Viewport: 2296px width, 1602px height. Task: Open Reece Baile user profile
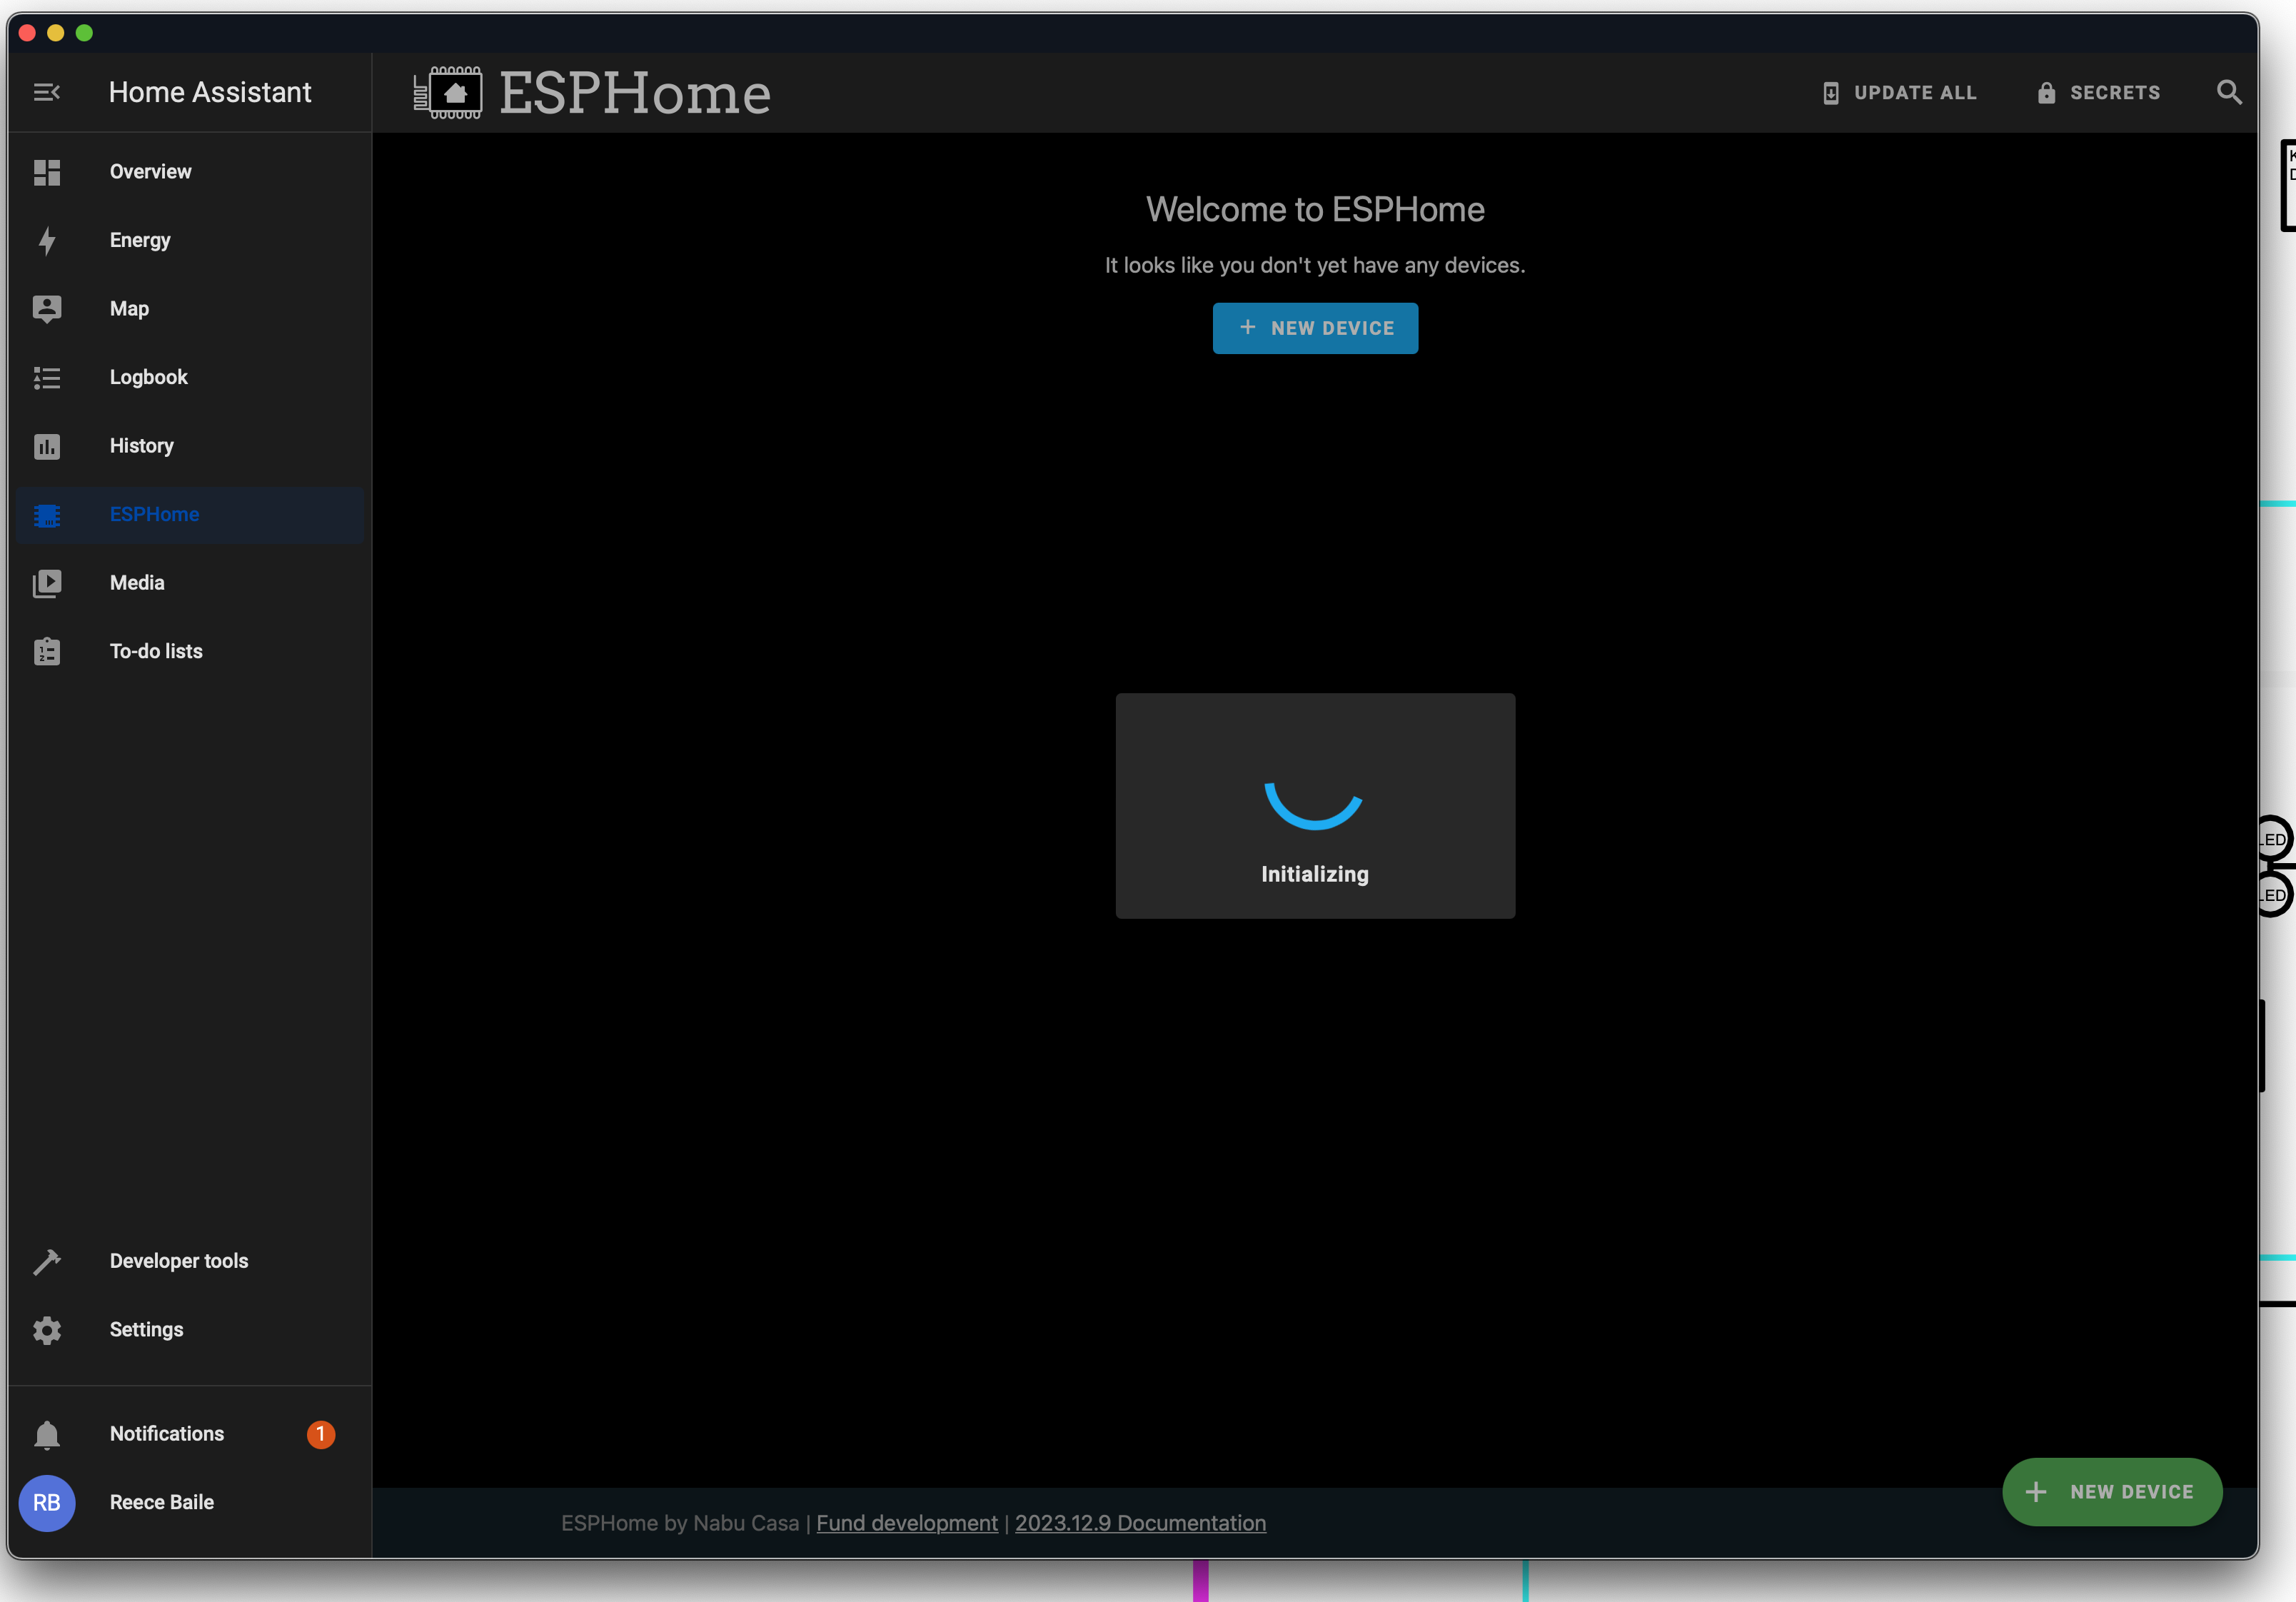161,1503
